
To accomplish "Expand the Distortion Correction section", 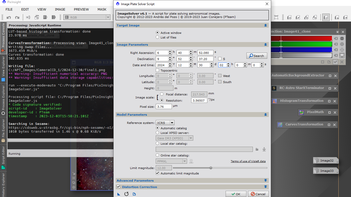I will coord(265,187).
